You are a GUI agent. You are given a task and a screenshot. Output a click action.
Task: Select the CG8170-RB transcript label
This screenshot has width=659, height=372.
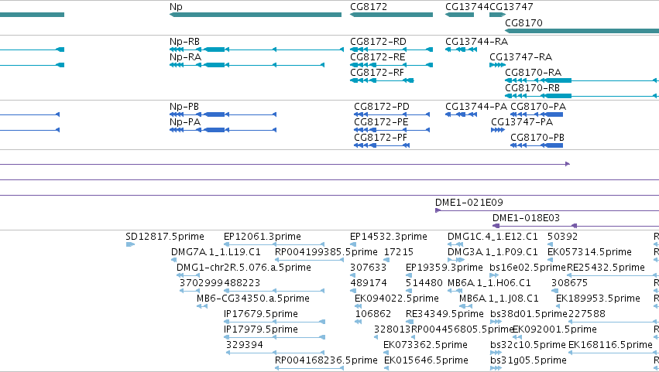[x=533, y=88]
